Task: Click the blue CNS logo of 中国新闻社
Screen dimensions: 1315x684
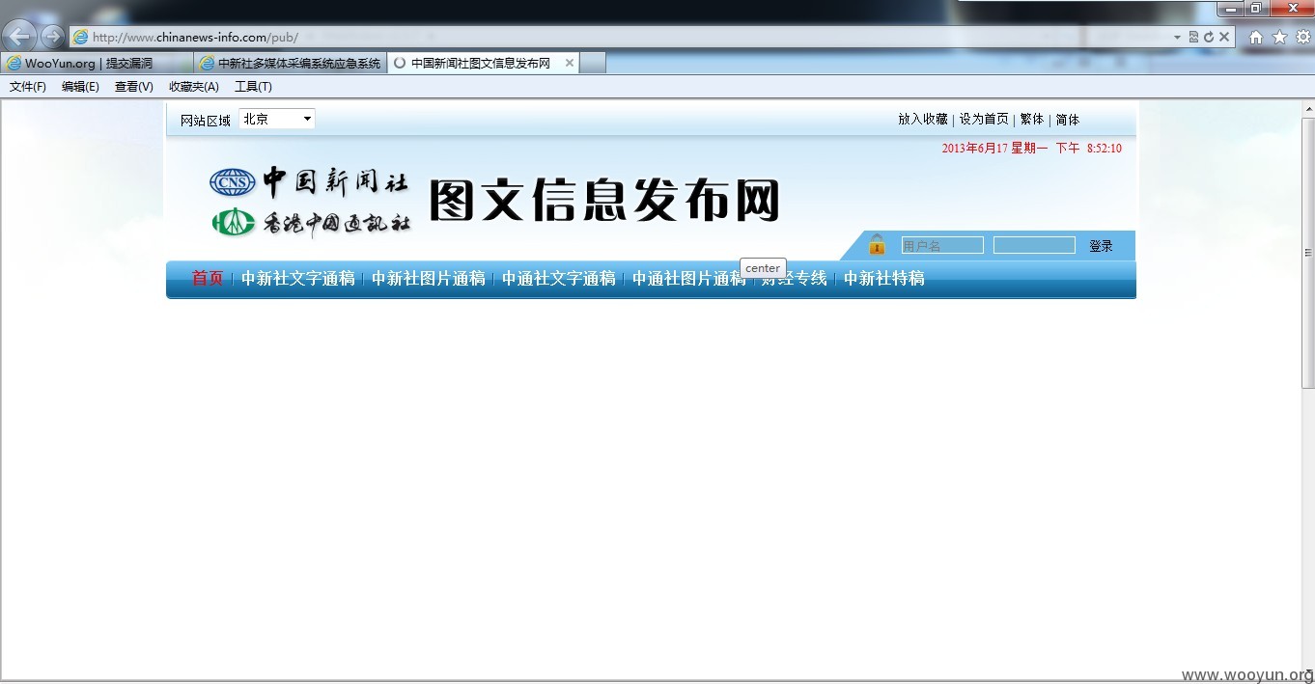Action: tap(233, 182)
